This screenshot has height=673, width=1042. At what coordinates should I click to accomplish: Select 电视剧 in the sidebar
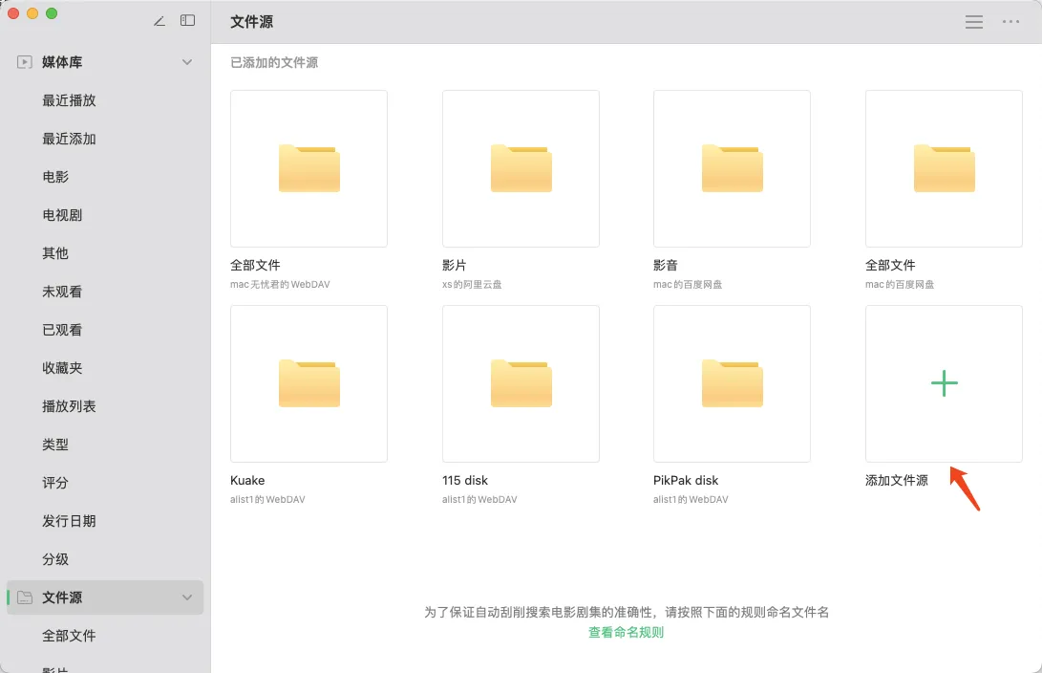[62, 215]
